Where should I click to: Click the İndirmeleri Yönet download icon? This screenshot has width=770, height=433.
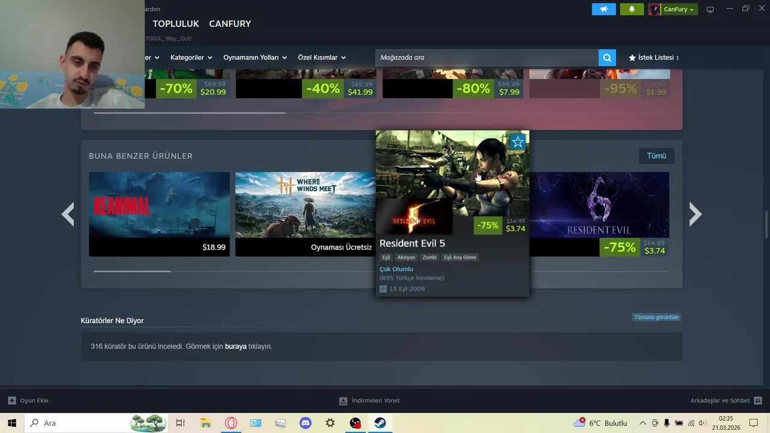pos(343,401)
